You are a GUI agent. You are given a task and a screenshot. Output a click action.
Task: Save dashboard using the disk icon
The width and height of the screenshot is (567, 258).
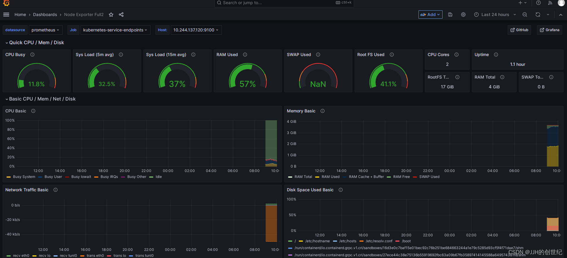click(450, 15)
